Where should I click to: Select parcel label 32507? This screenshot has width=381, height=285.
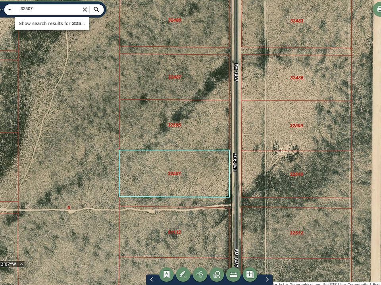174,173
